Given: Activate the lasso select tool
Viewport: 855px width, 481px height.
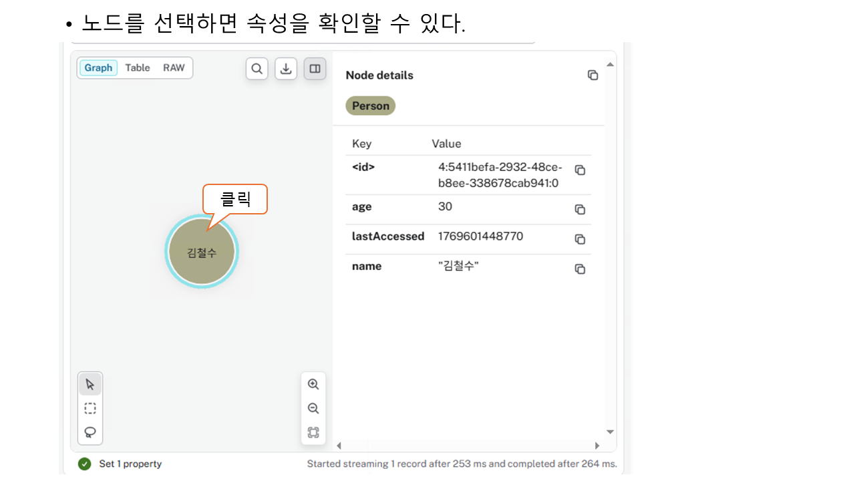Looking at the screenshot, I should (90, 432).
